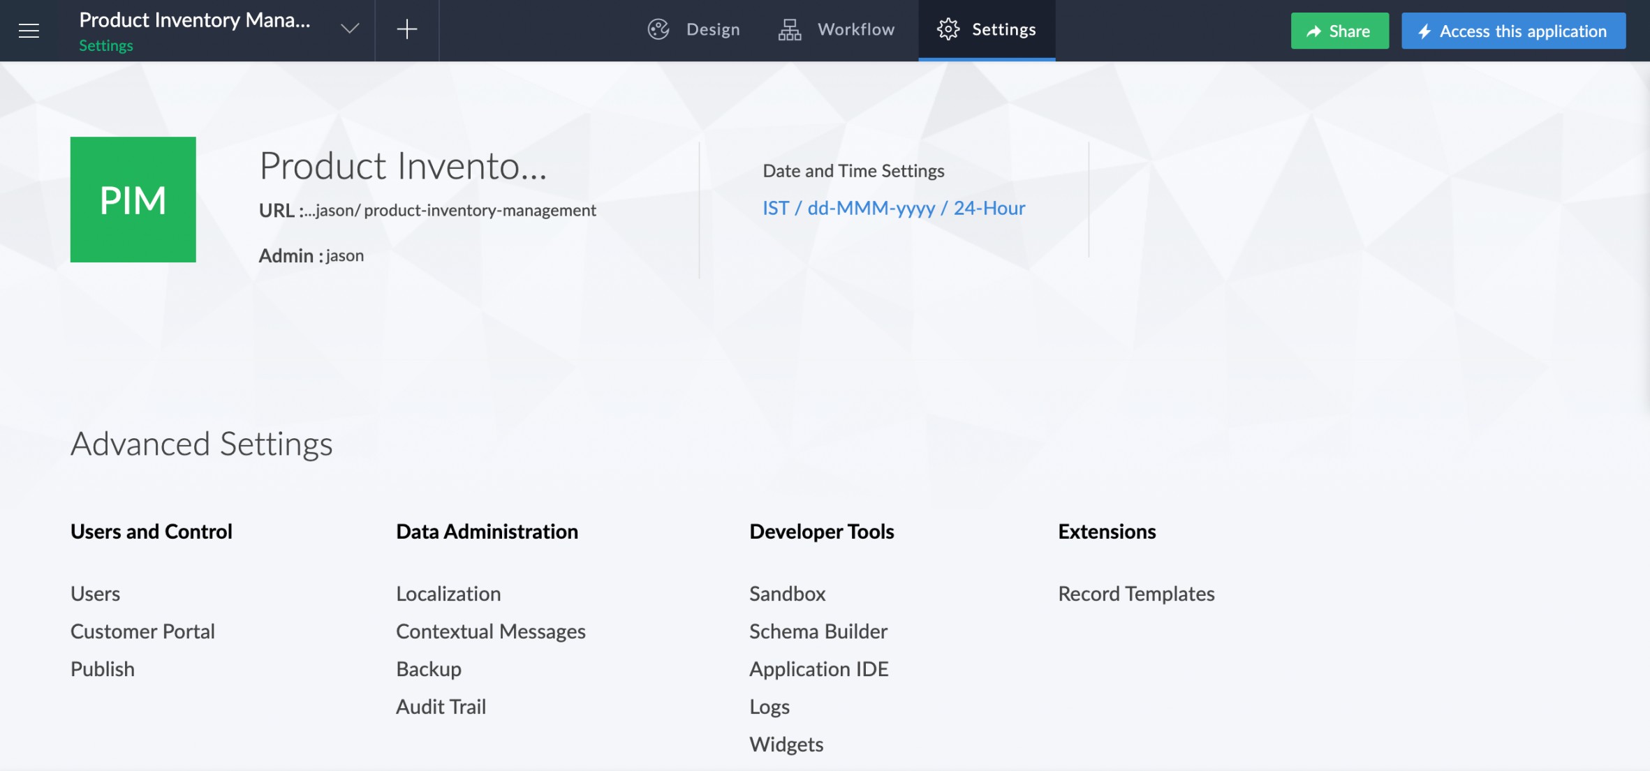Click the plus icon to add new
The image size is (1650, 771).
tap(406, 29)
